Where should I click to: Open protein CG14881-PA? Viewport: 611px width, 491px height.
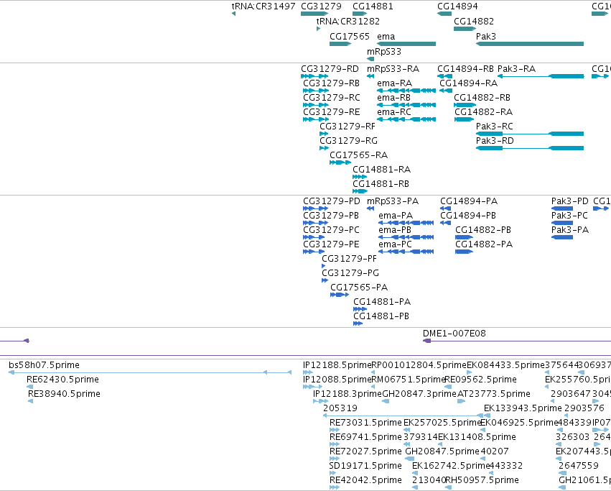tap(382, 302)
